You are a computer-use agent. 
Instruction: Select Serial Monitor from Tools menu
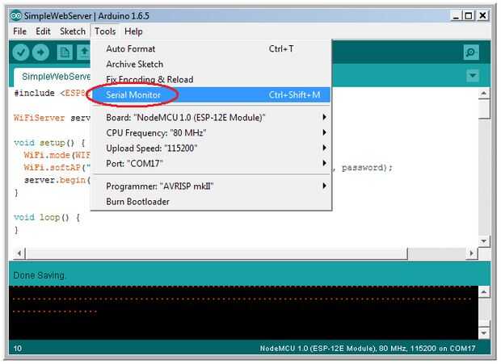(211, 94)
